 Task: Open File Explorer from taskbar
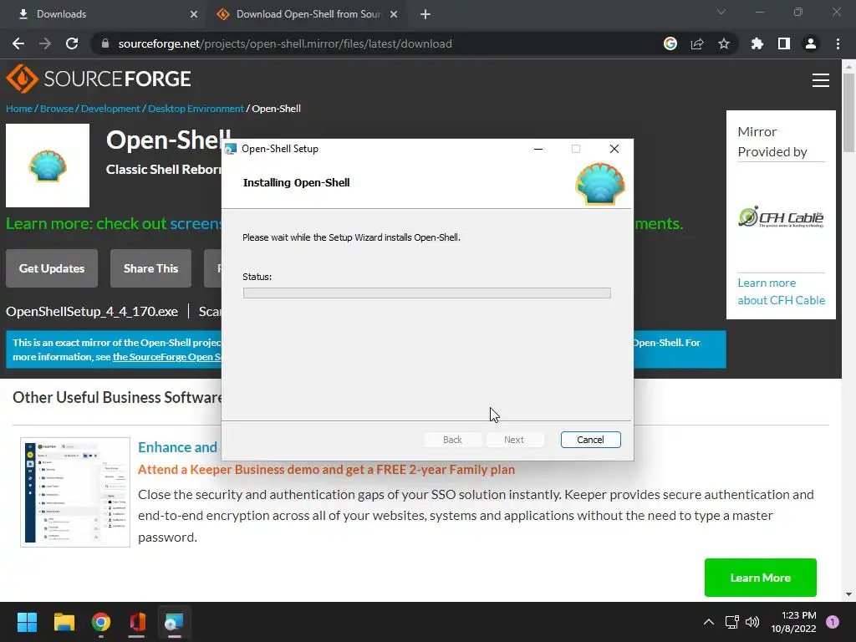(64, 622)
